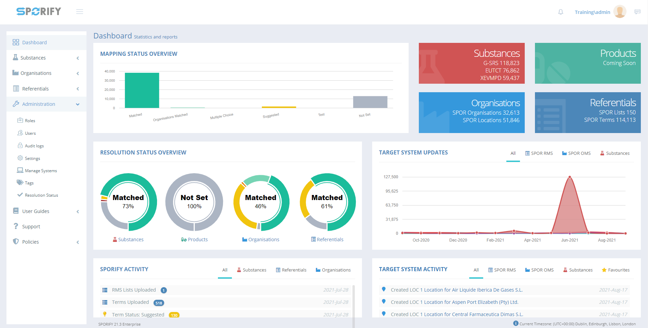Open Created LOC Air Liquide Iberica entry
Screen dimensions: 648x328
456,290
